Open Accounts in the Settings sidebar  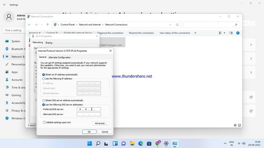click(17, 80)
